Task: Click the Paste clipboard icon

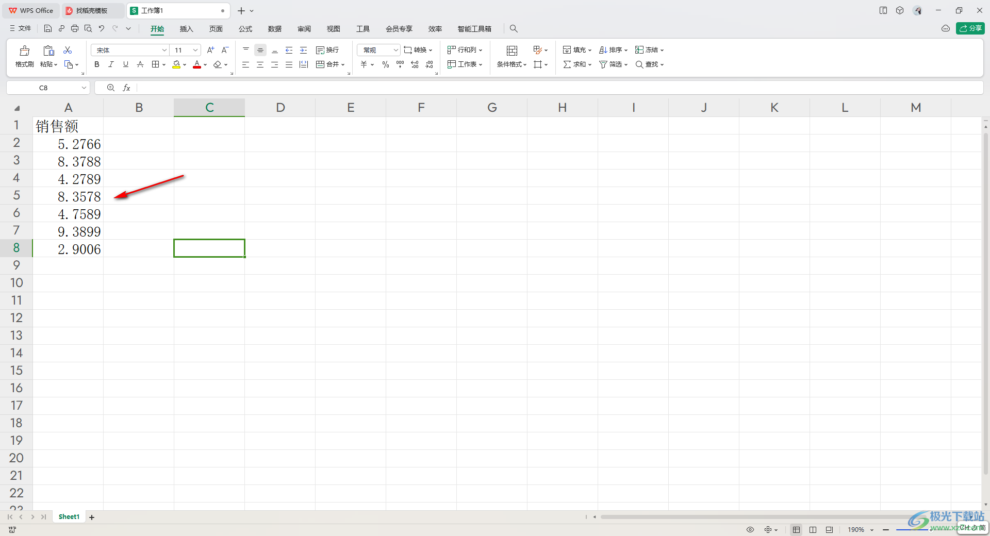Action: coord(48,51)
